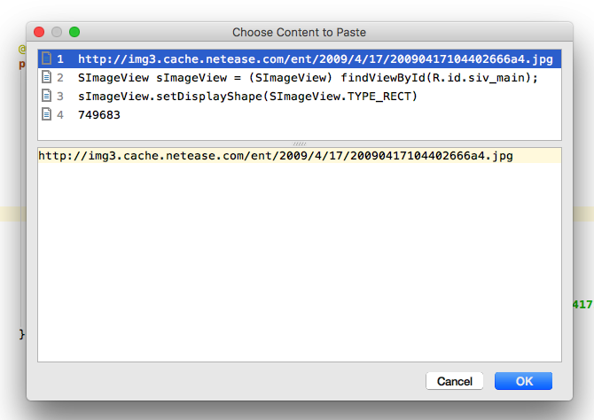Image resolution: width=594 pixels, height=420 pixels.
Task: Select the setDisplayShape TYPE_RECT clipboard entry
Action: pyautogui.click(x=300, y=97)
